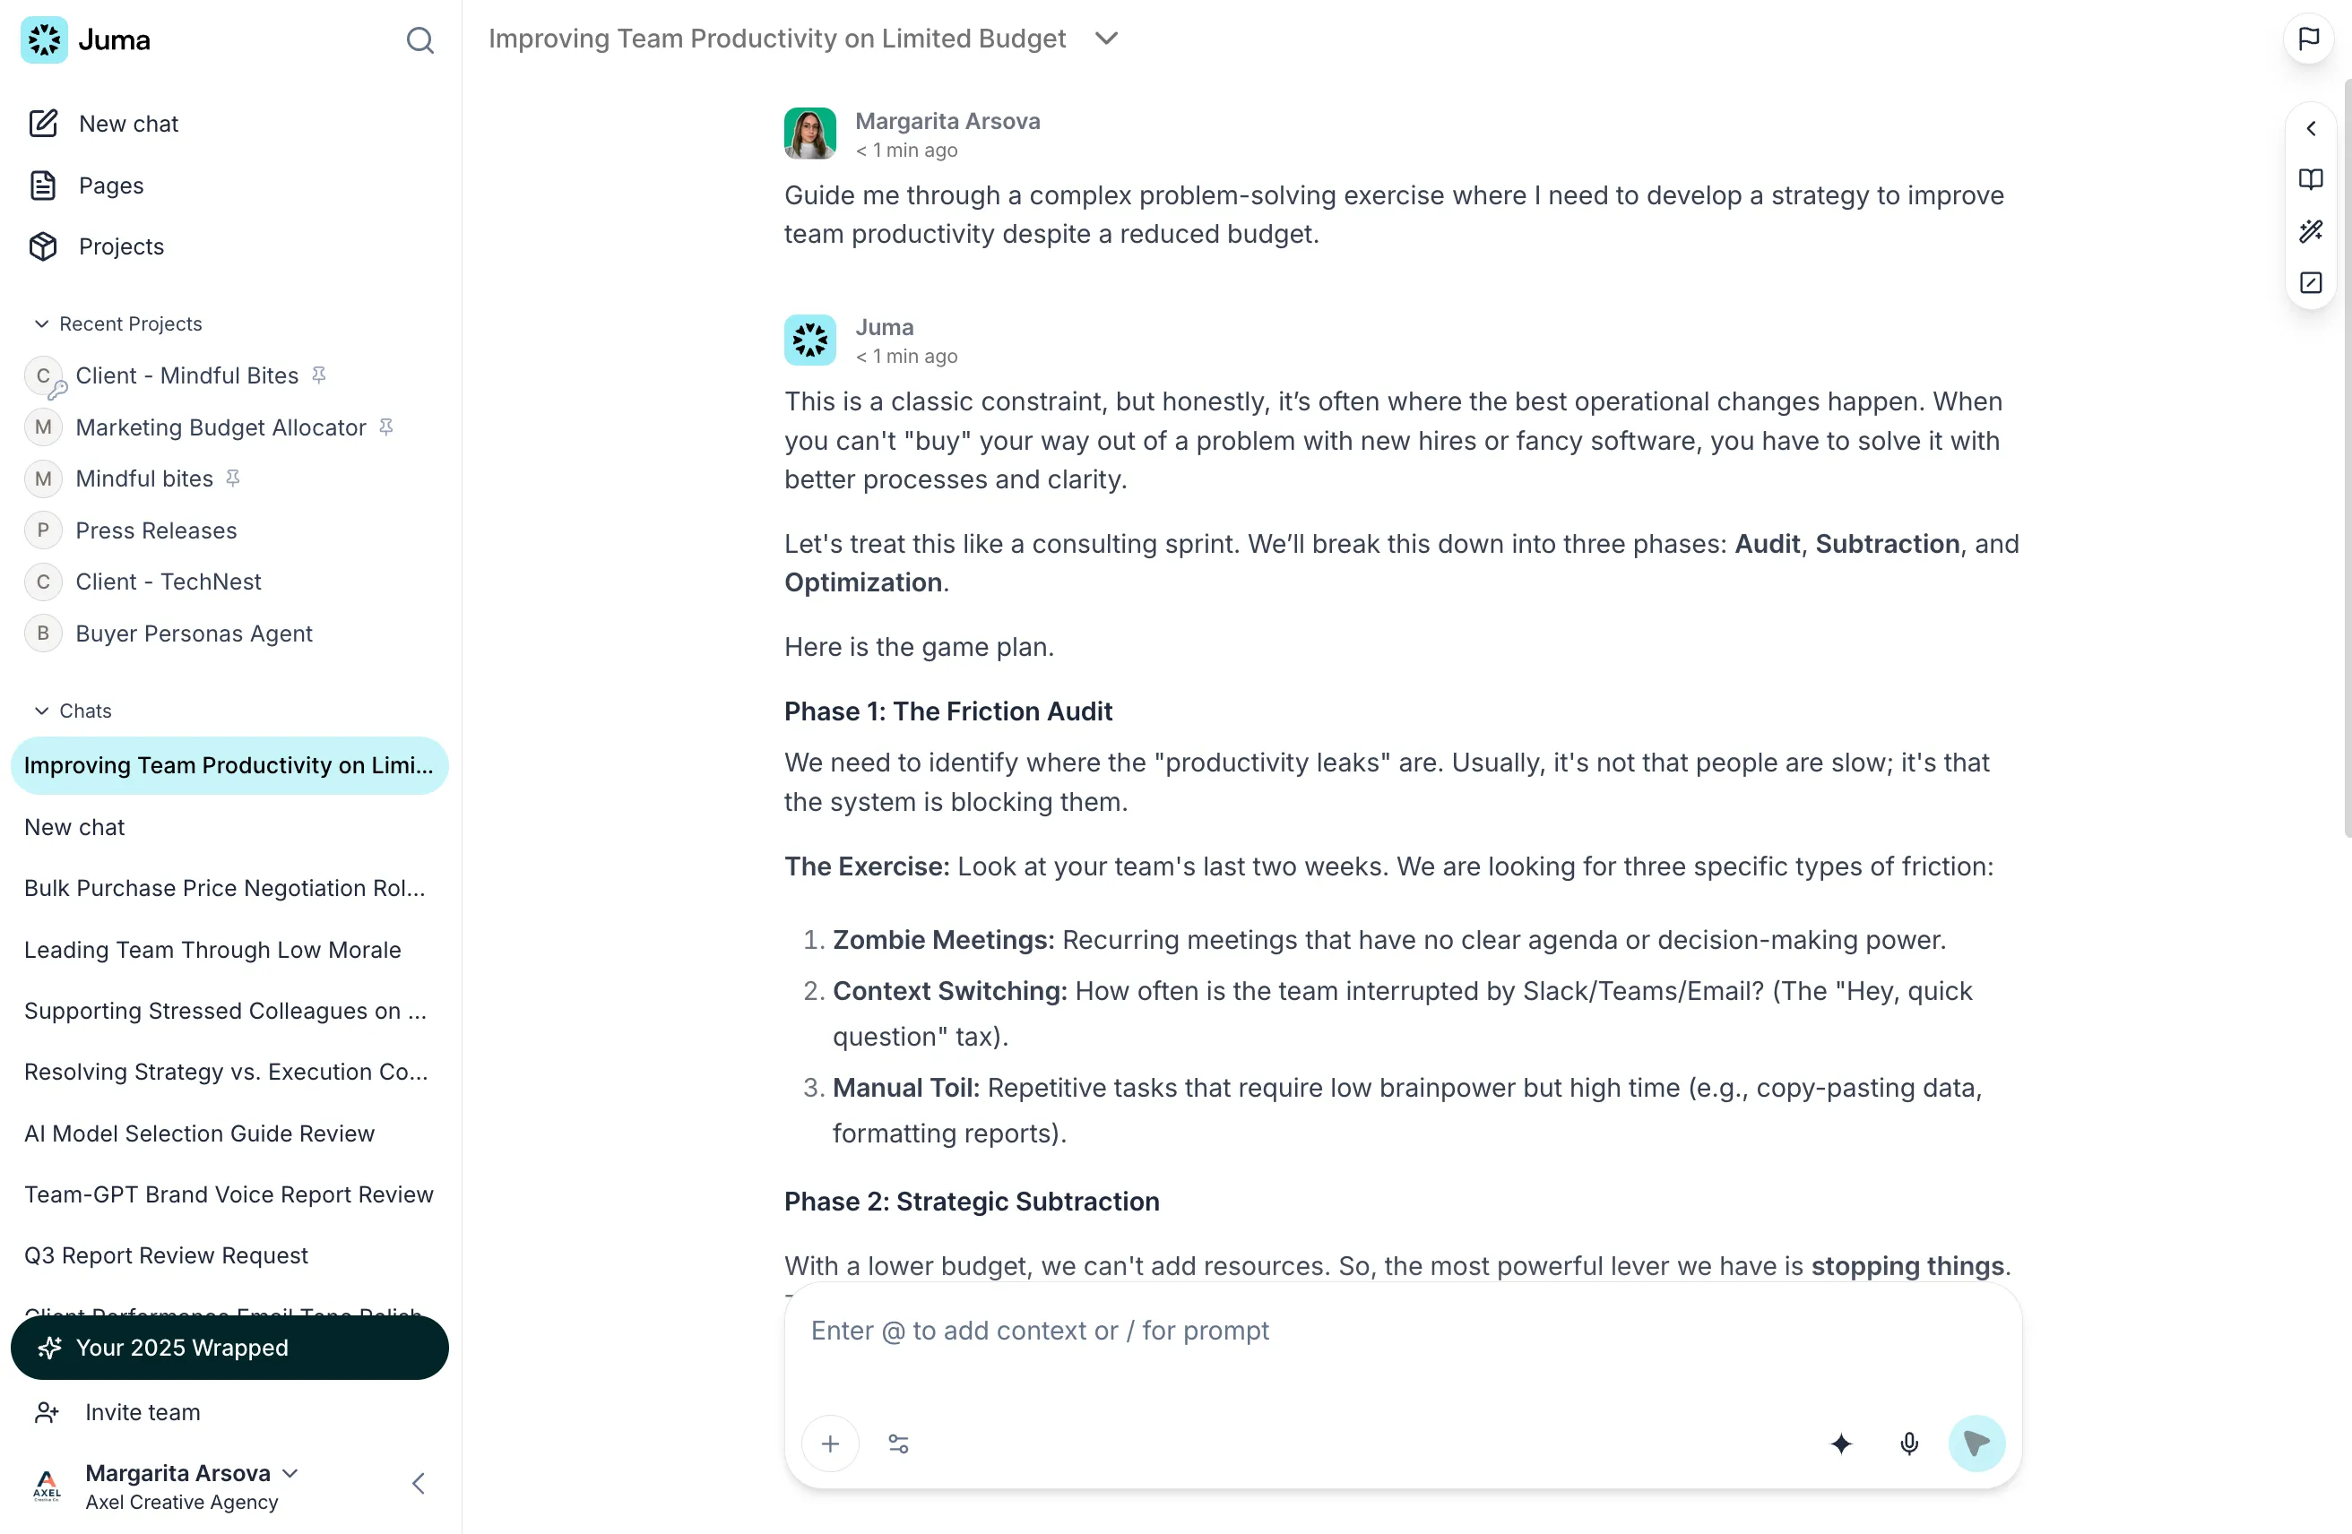This screenshot has height=1534, width=2352.
Task: Open the plus attachment button in composer
Action: [830, 1444]
